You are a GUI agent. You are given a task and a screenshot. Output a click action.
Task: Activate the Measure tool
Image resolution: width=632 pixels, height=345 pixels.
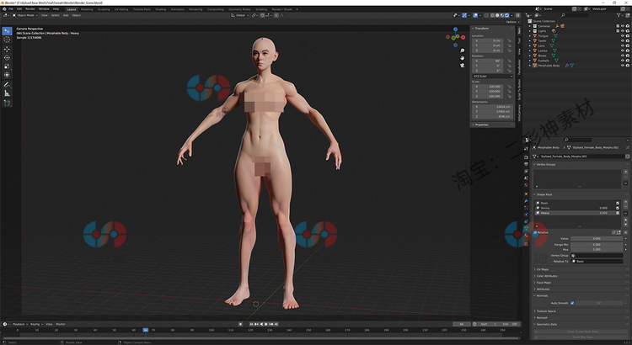7,93
